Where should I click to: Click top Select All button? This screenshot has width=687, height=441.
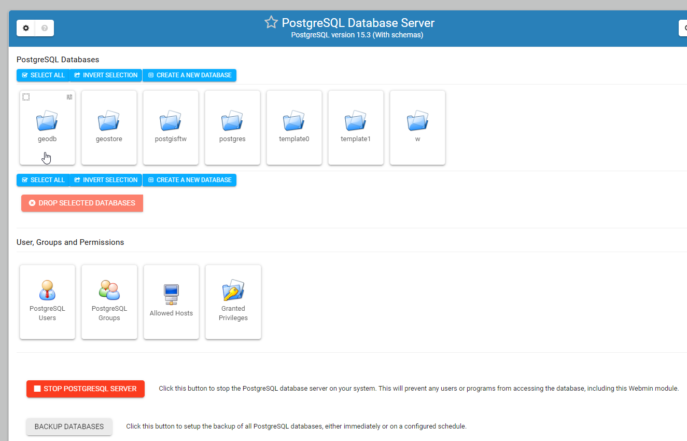[x=43, y=75]
